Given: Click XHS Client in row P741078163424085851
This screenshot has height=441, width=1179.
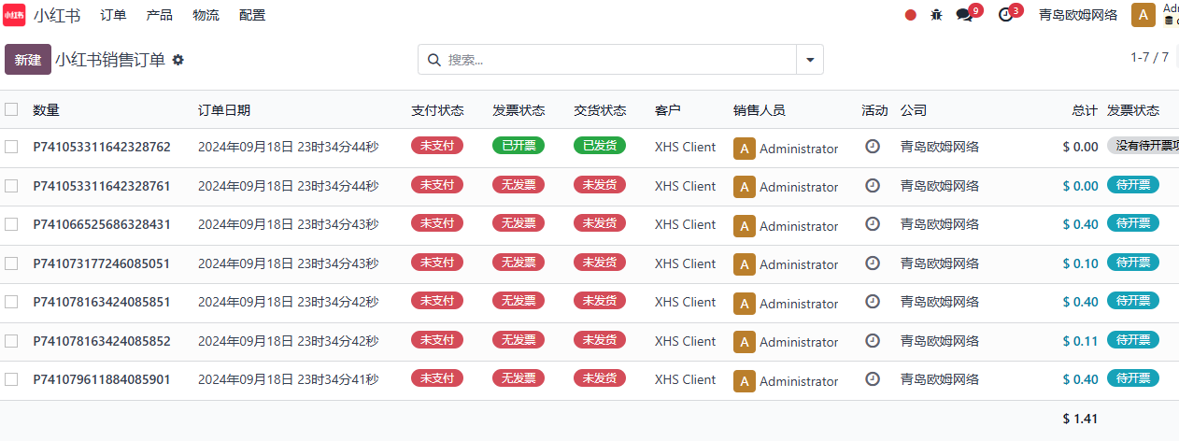Looking at the screenshot, I should 685,302.
